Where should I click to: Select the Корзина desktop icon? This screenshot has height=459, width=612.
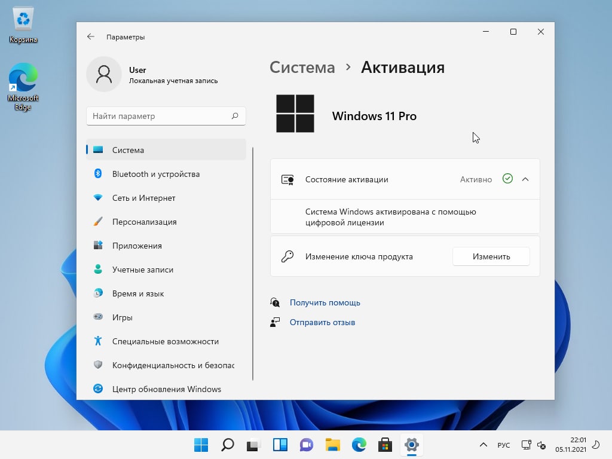[x=23, y=25]
